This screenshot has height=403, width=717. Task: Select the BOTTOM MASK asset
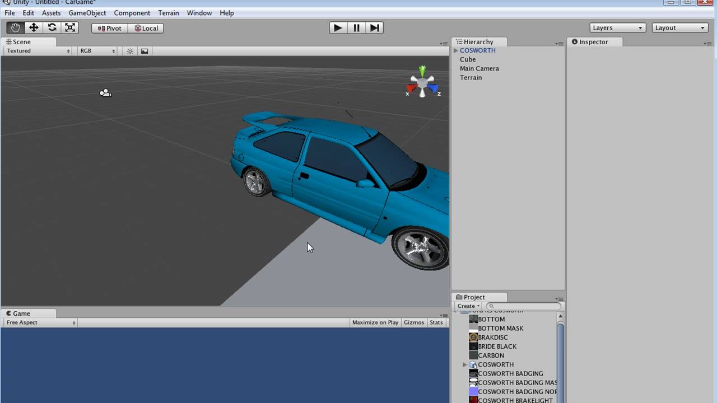pos(501,328)
